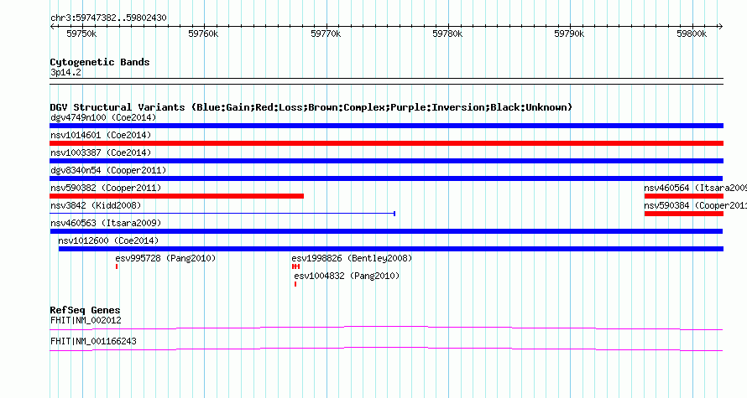Open variant label esv1004832 (Pang2010)
This screenshot has height=398, width=747.
[347, 276]
